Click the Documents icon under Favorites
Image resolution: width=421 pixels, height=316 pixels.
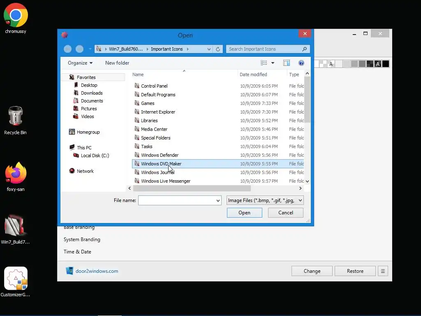coord(76,100)
